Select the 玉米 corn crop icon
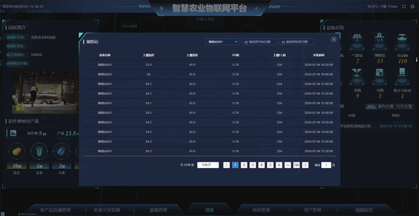419x216 pixels. [39, 151]
